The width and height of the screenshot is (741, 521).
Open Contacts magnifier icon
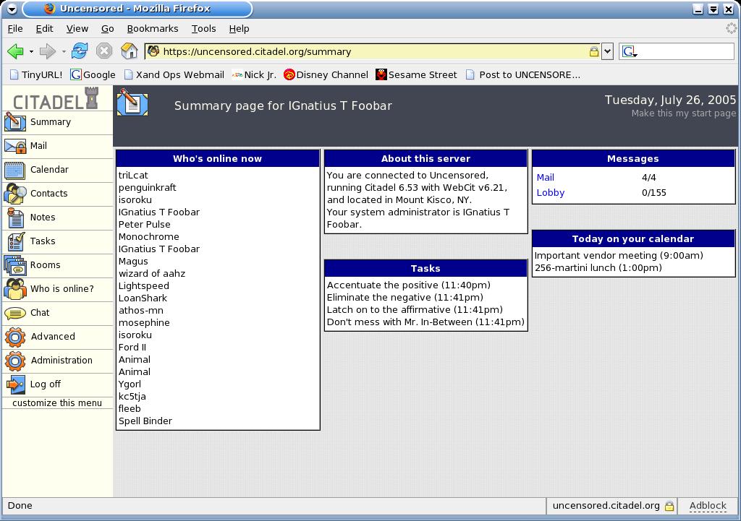click(x=15, y=194)
